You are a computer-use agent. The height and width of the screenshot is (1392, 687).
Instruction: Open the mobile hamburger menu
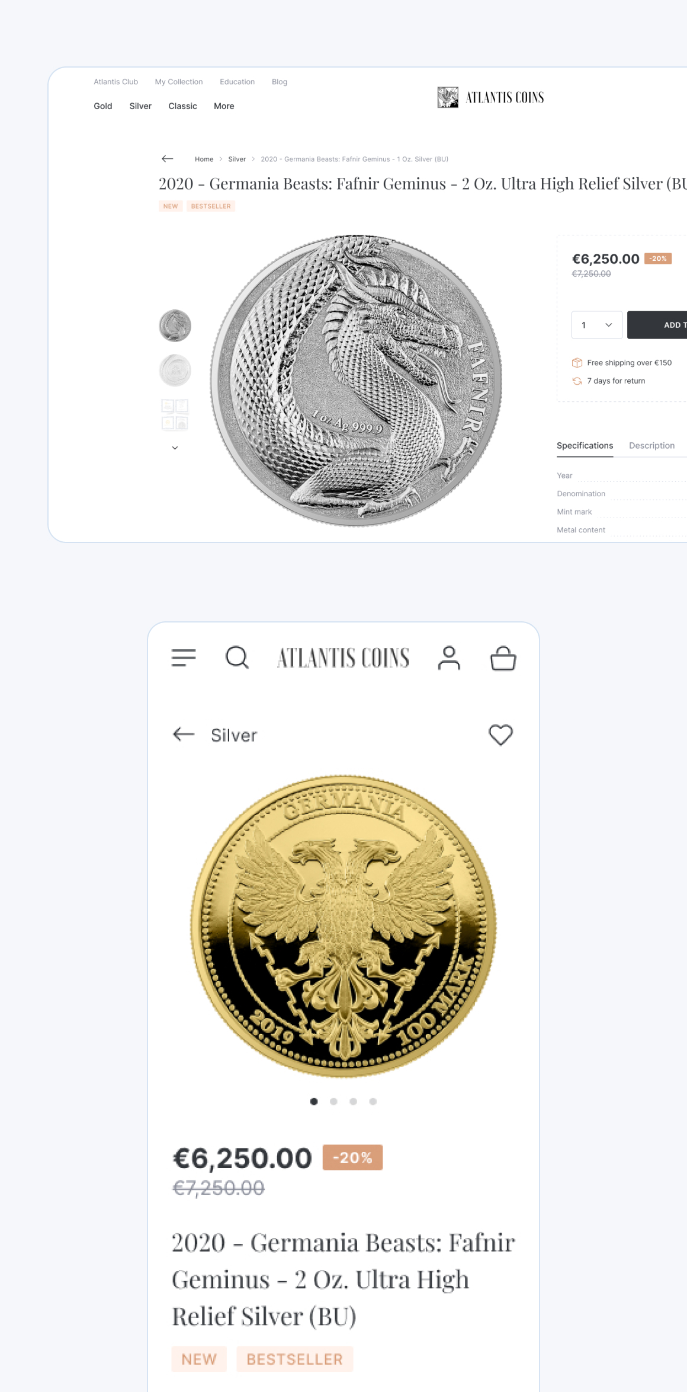(x=184, y=657)
